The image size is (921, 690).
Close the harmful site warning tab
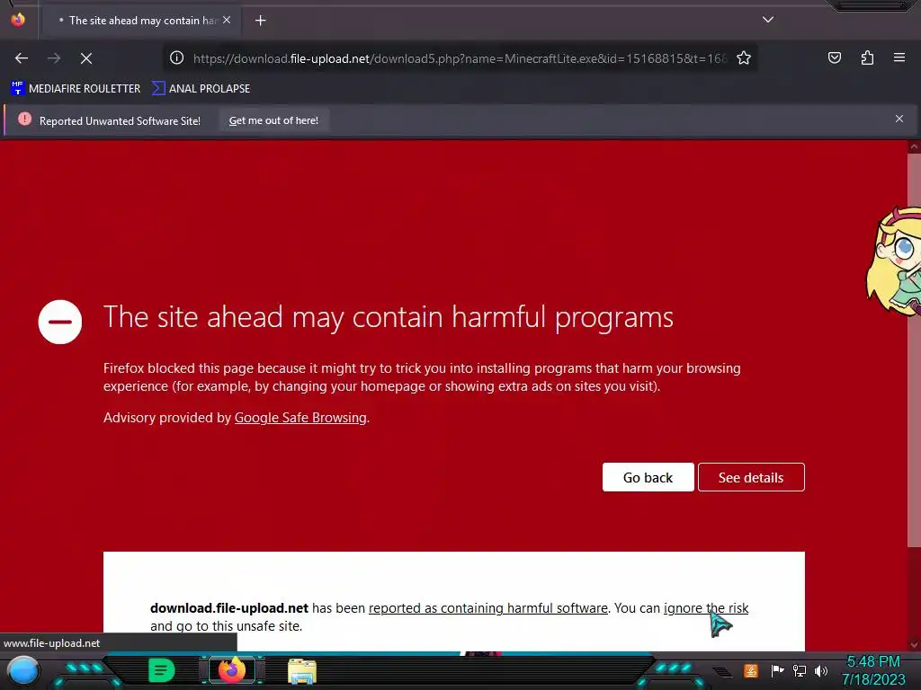point(227,20)
